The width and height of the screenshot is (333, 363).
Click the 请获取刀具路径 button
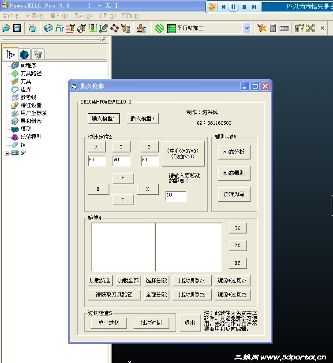[x=114, y=295]
